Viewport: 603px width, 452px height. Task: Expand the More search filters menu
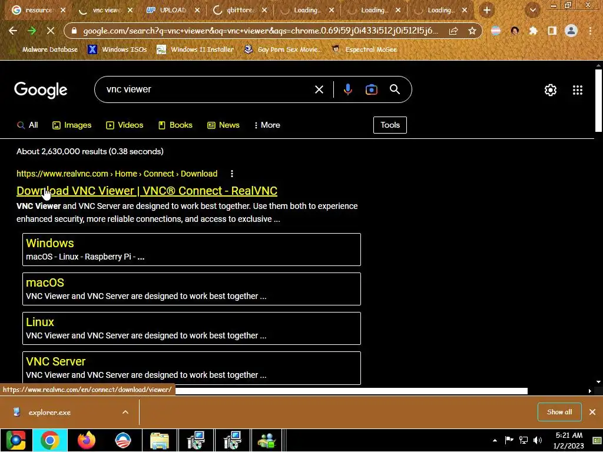267,125
